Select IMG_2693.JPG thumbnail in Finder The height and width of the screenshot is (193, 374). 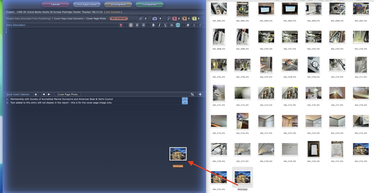pos(266,9)
